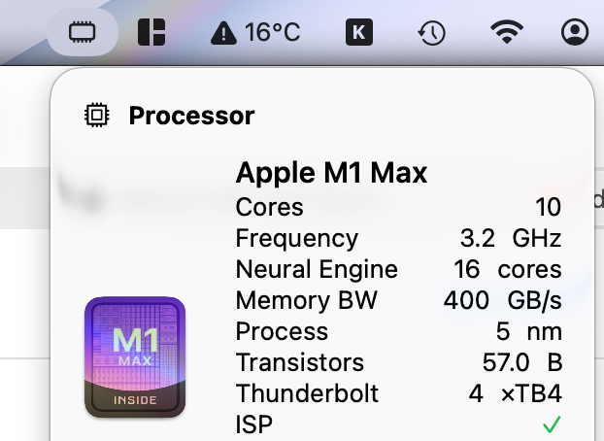Select the Process 5 nm row
604x441 pixels.
coord(398,331)
